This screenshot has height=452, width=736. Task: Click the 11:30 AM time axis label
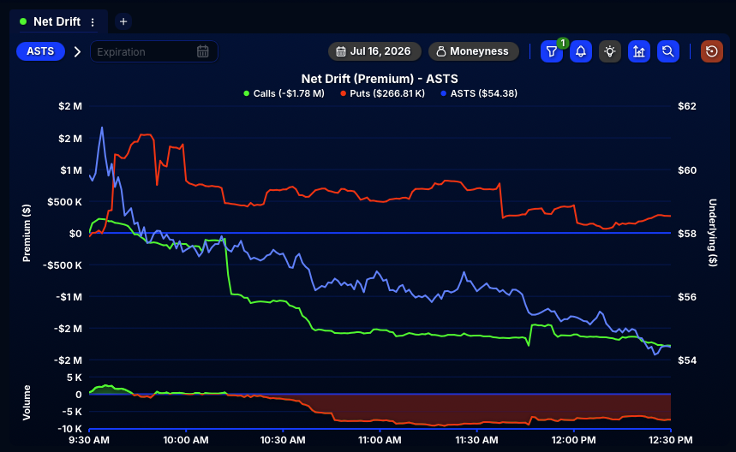click(476, 440)
